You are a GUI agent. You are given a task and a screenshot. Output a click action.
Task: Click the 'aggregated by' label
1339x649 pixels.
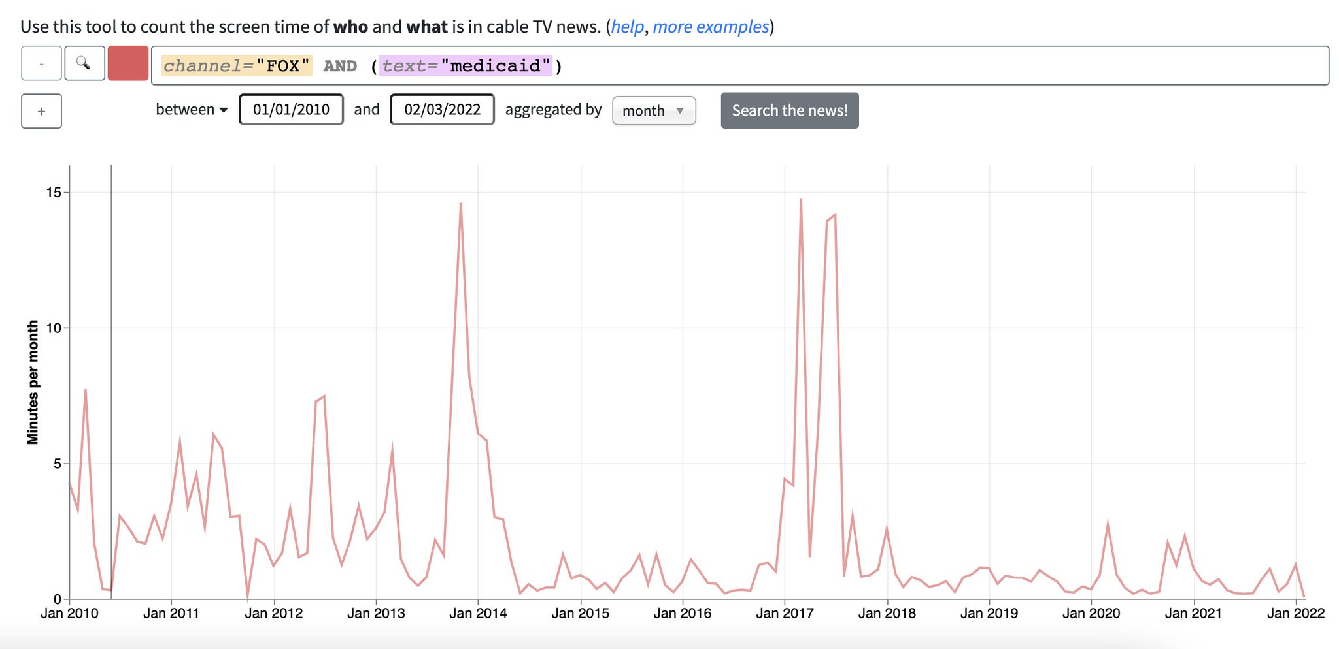point(553,110)
